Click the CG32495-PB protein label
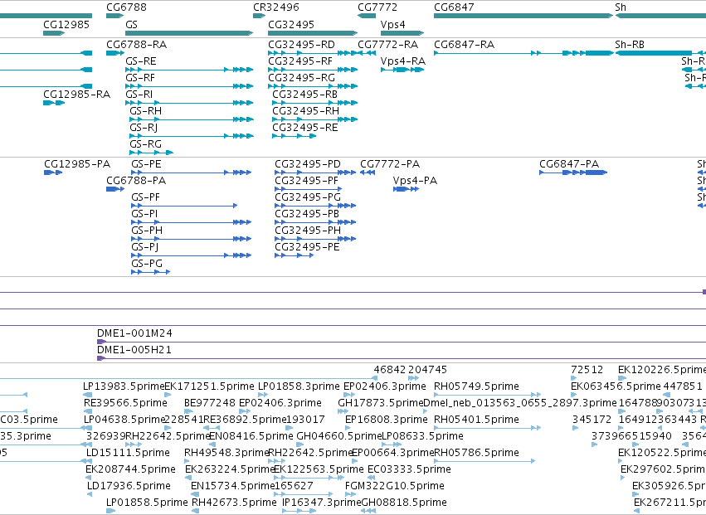Image resolution: width=706 pixels, height=515 pixels. pos(307,214)
